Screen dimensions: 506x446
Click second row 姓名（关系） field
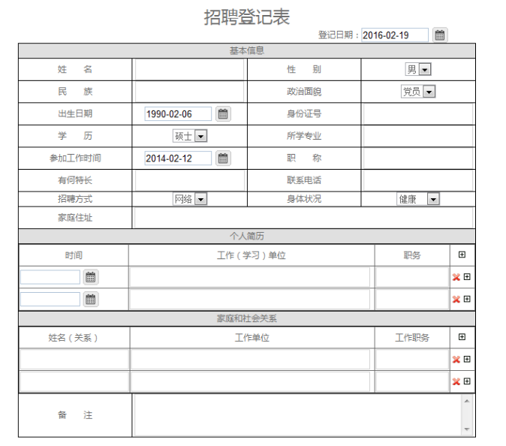click(x=74, y=381)
